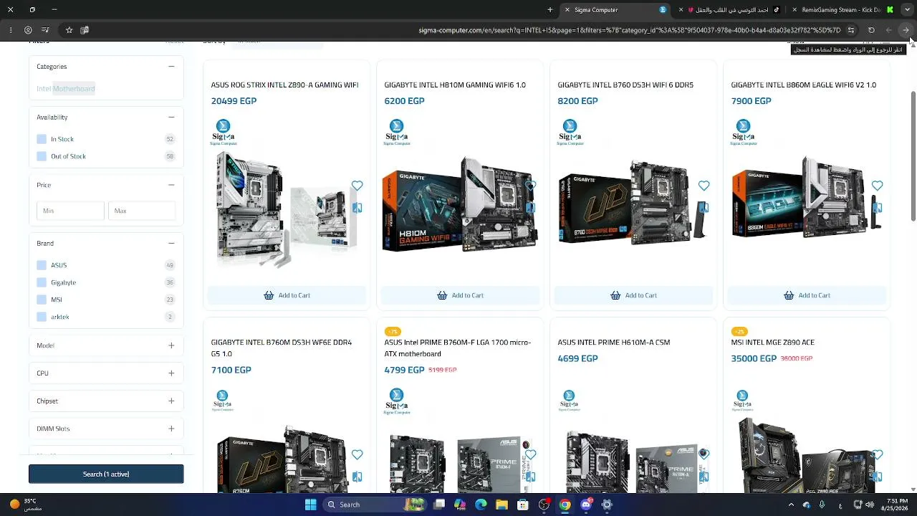This screenshot has width=917, height=516.
Task: Open Google Chrome from the taskbar
Action: (565, 505)
